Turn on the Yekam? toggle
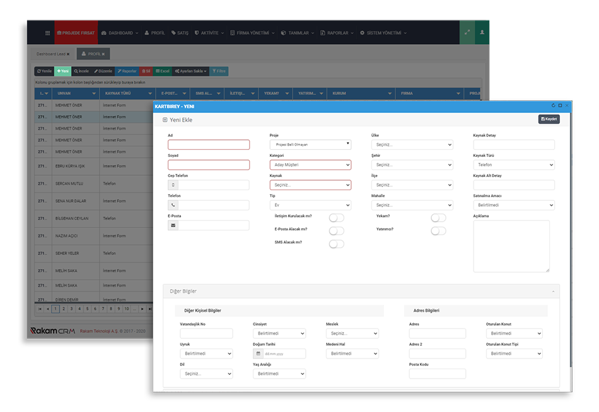Viewport: 599px width, 412px height. 438,218
